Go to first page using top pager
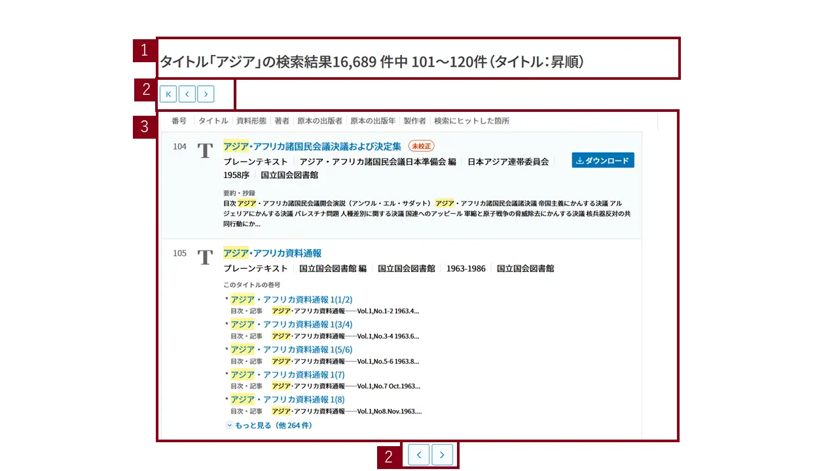 [168, 94]
